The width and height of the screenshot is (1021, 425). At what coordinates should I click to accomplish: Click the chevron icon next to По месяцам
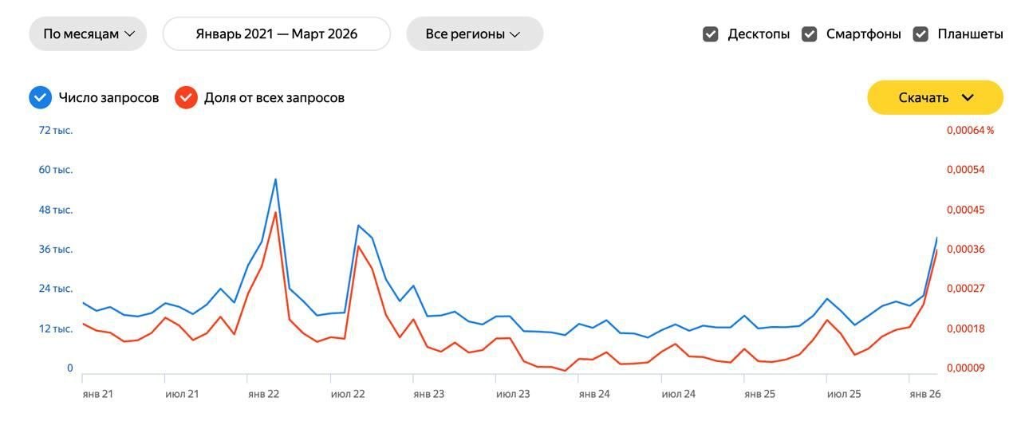pyautogui.click(x=130, y=34)
